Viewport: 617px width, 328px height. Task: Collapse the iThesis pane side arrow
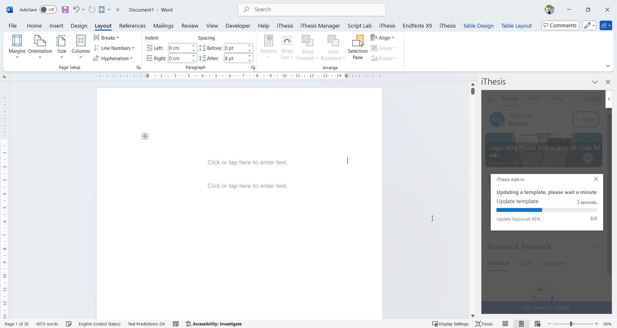click(x=609, y=99)
